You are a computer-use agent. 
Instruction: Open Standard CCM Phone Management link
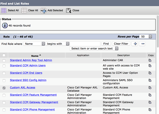pos(32,109)
